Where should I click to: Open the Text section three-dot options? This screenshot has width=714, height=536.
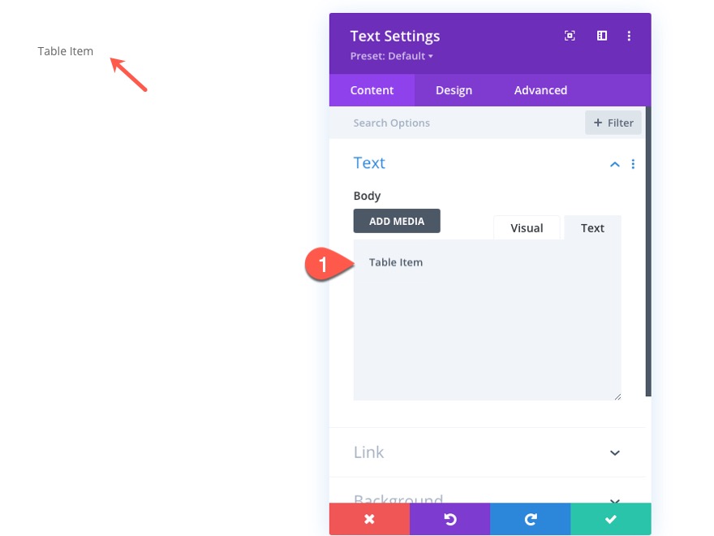(x=633, y=164)
